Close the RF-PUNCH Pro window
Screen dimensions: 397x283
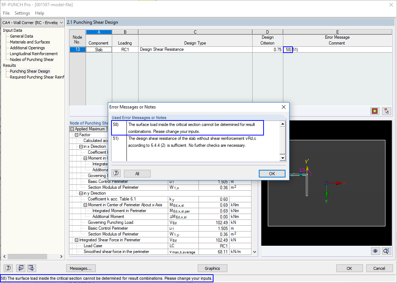[391, 5]
